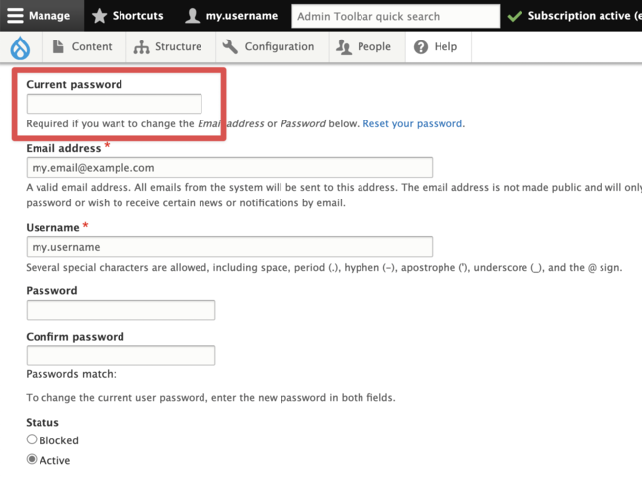Click the Content page icon
The height and width of the screenshot is (478, 642).
coord(58,46)
